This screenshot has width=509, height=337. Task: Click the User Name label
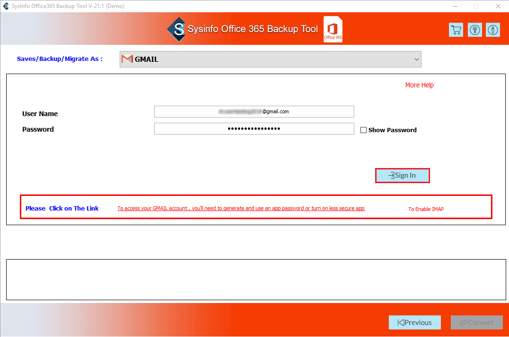[x=40, y=114]
